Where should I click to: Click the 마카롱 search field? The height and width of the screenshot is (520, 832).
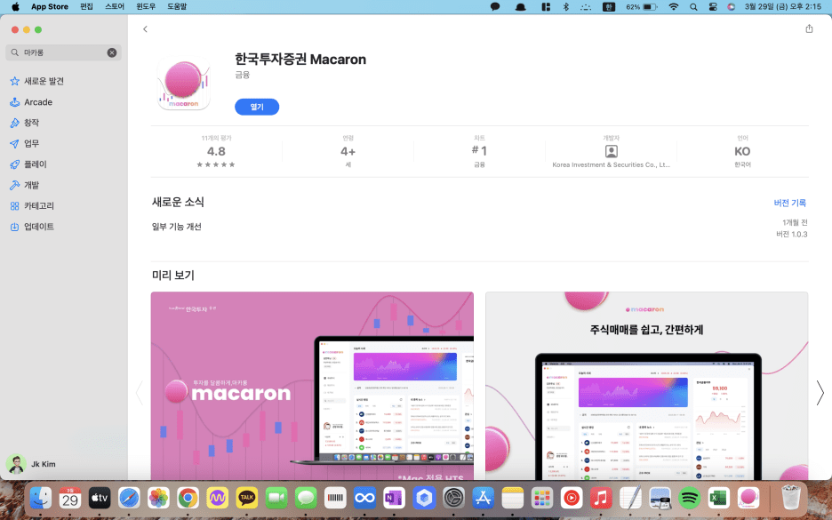63,52
